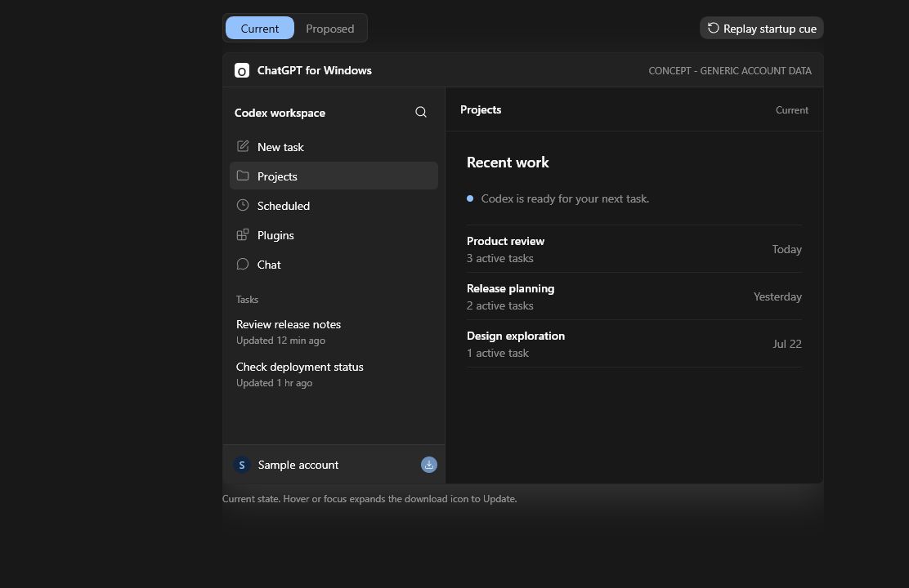
Task: Click the Projects folder icon
Action: click(x=243, y=176)
